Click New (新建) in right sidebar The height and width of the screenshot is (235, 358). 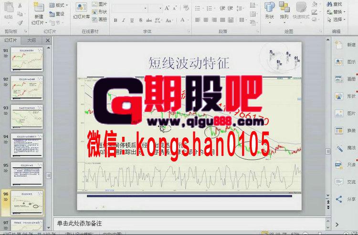point(345,45)
